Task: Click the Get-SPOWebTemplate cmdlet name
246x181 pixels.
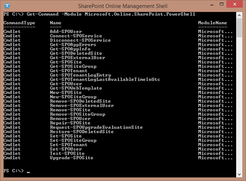Action: point(76,88)
